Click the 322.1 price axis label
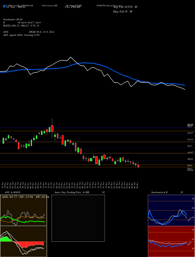This screenshot has width=195, height=257. 190,146
